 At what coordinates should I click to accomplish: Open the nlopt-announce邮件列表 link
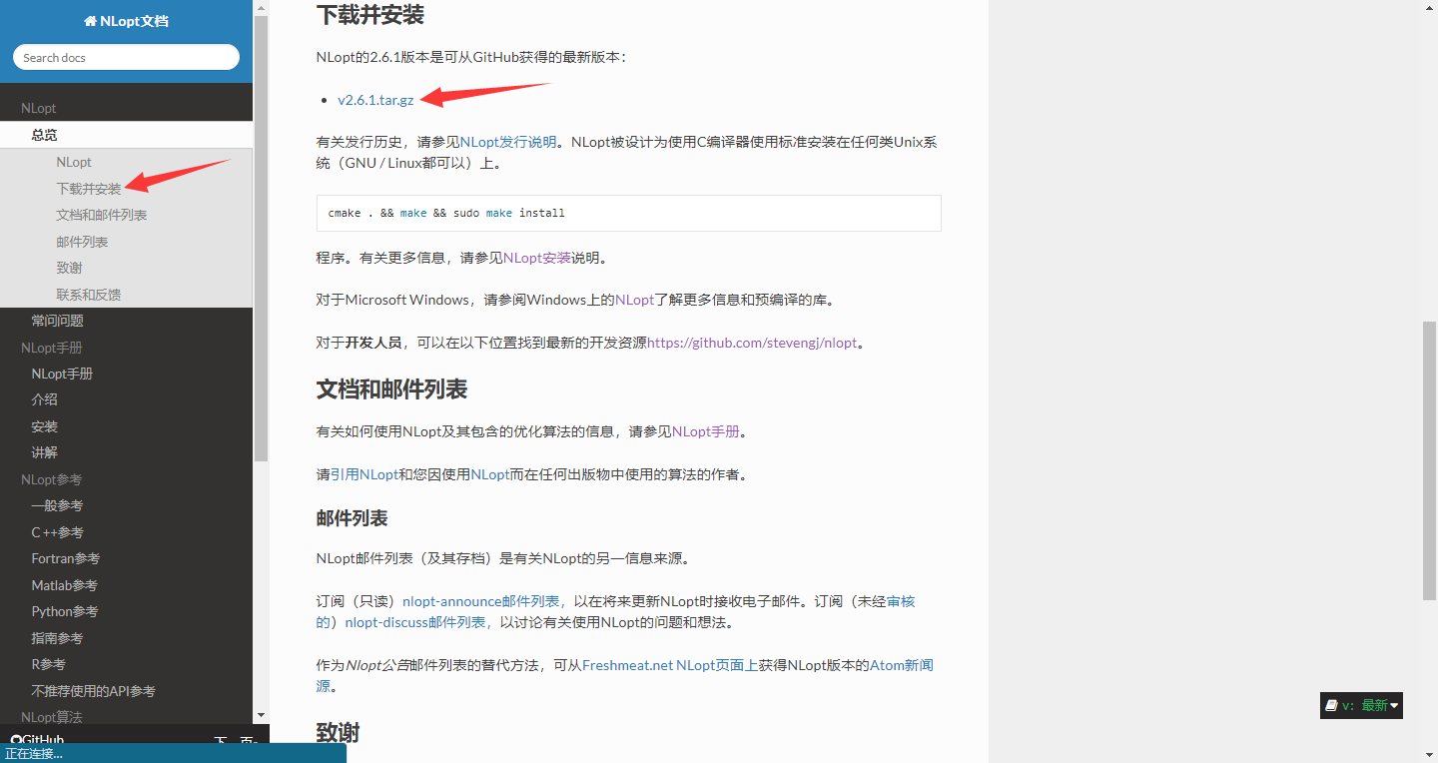click(480, 601)
